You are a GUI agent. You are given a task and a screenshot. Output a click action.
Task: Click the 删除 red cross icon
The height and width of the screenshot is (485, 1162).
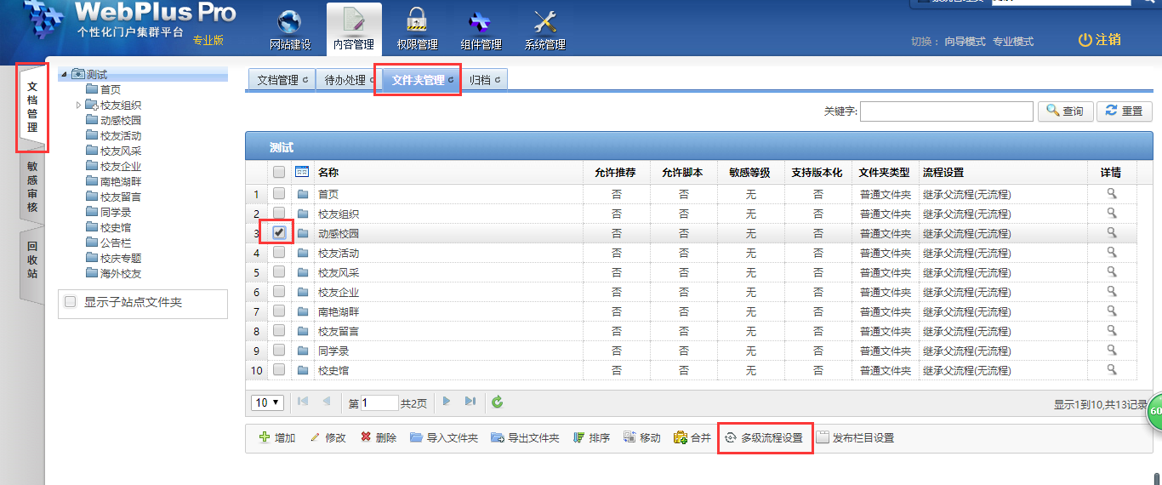click(366, 437)
